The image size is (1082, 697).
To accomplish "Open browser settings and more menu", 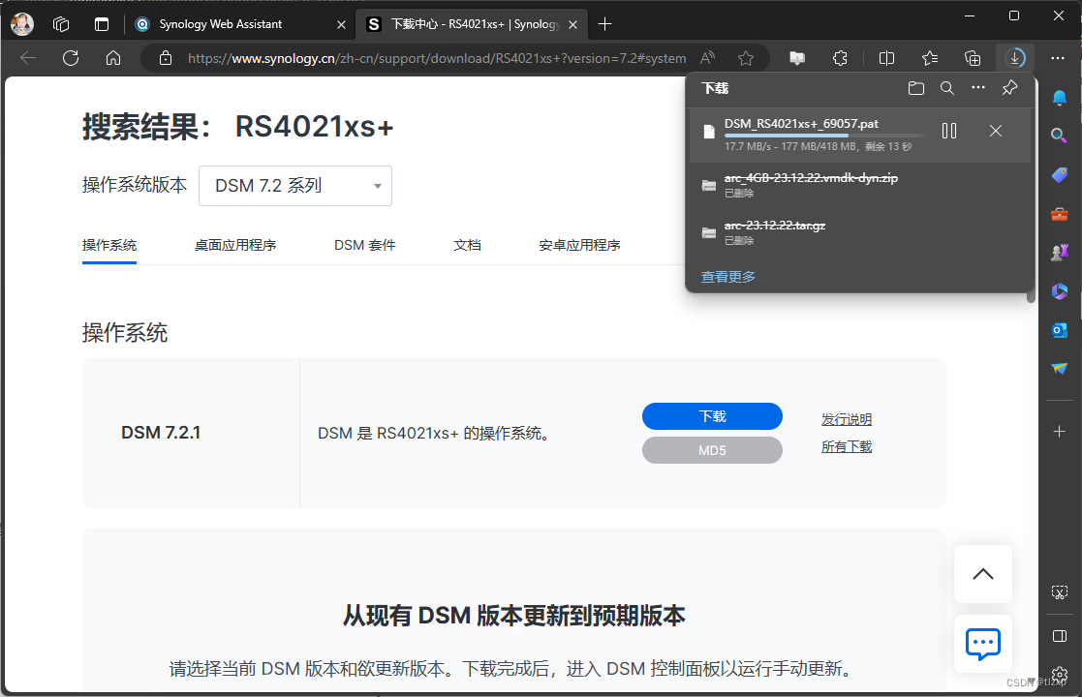I will (x=1058, y=58).
